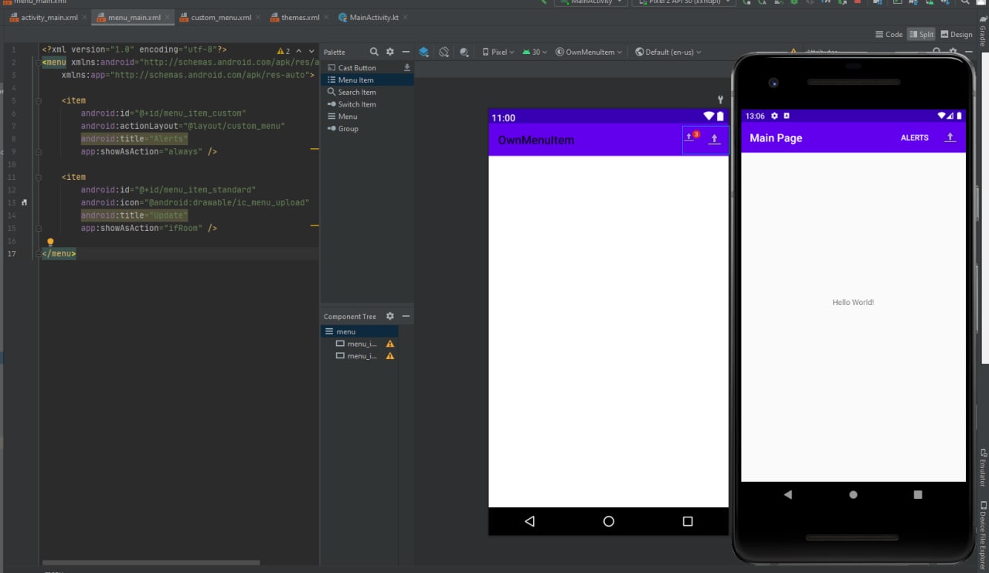Select the Split view mode
This screenshot has width=989, height=573.
pyautogui.click(x=921, y=34)
